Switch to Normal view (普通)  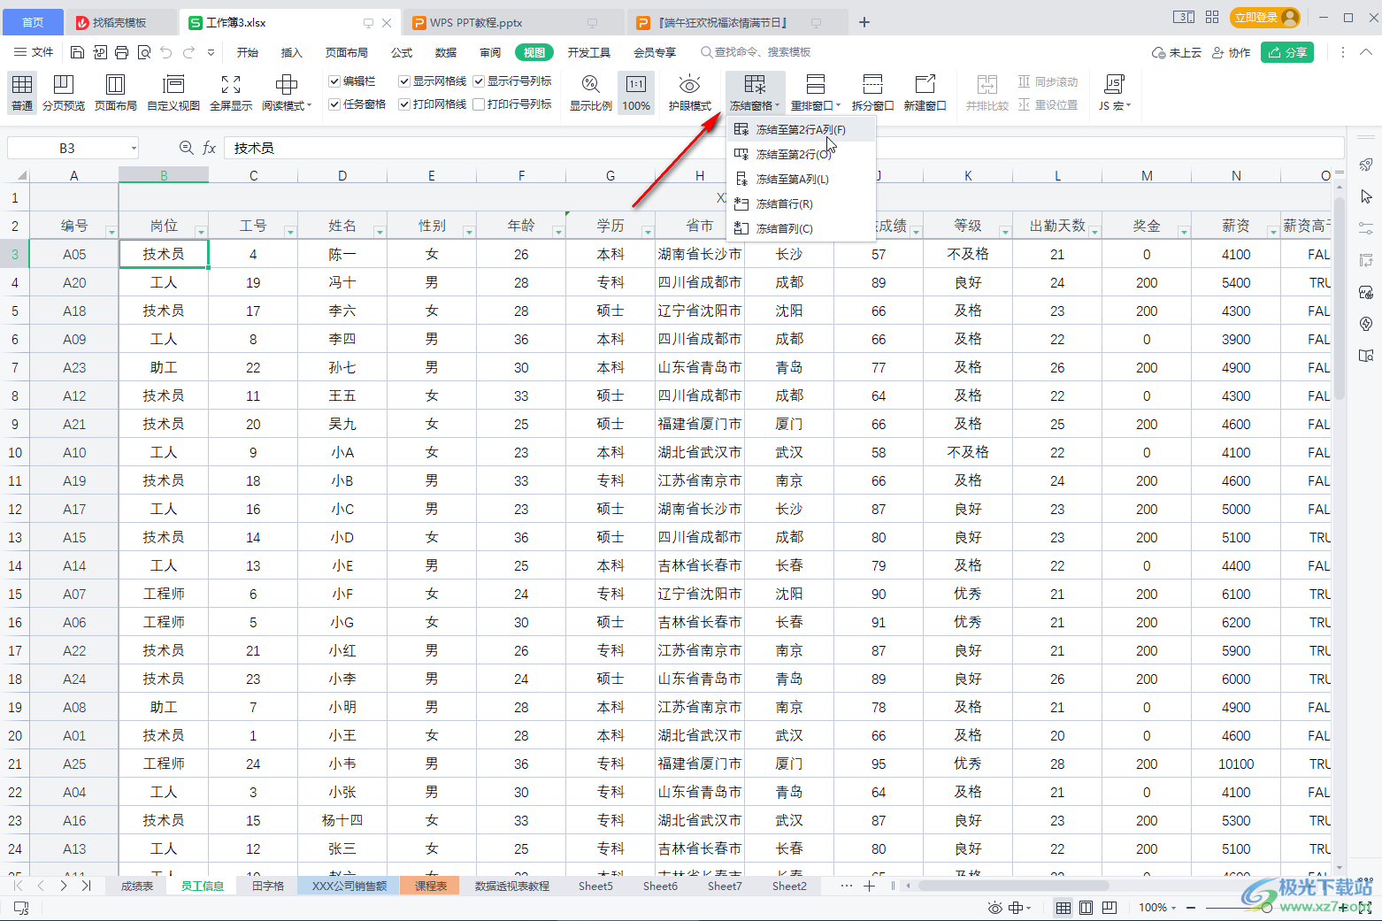[22, 93]
